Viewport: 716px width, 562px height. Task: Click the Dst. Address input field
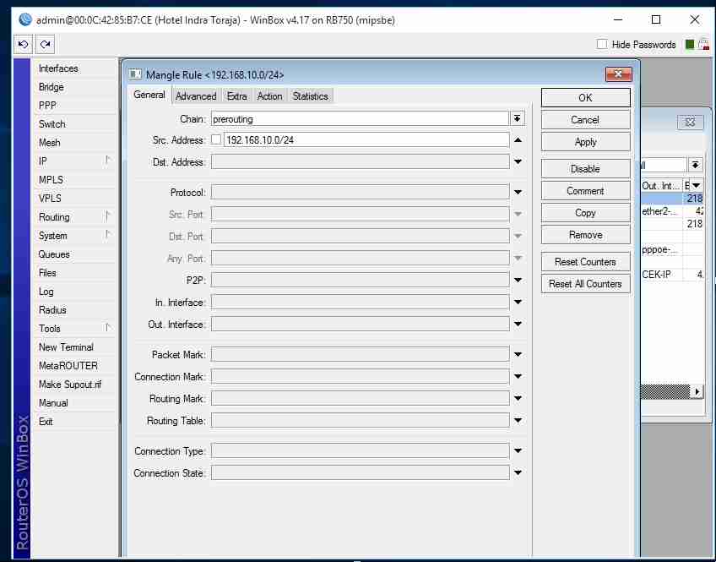(x=360, y=161)
